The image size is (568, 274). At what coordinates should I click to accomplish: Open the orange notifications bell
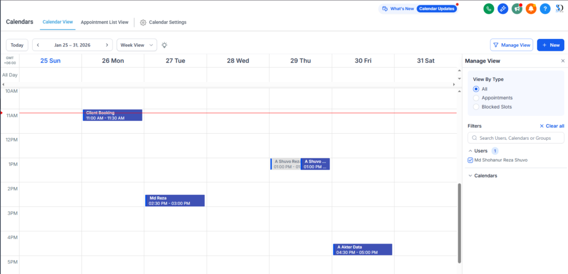click(x=531, y=9)
